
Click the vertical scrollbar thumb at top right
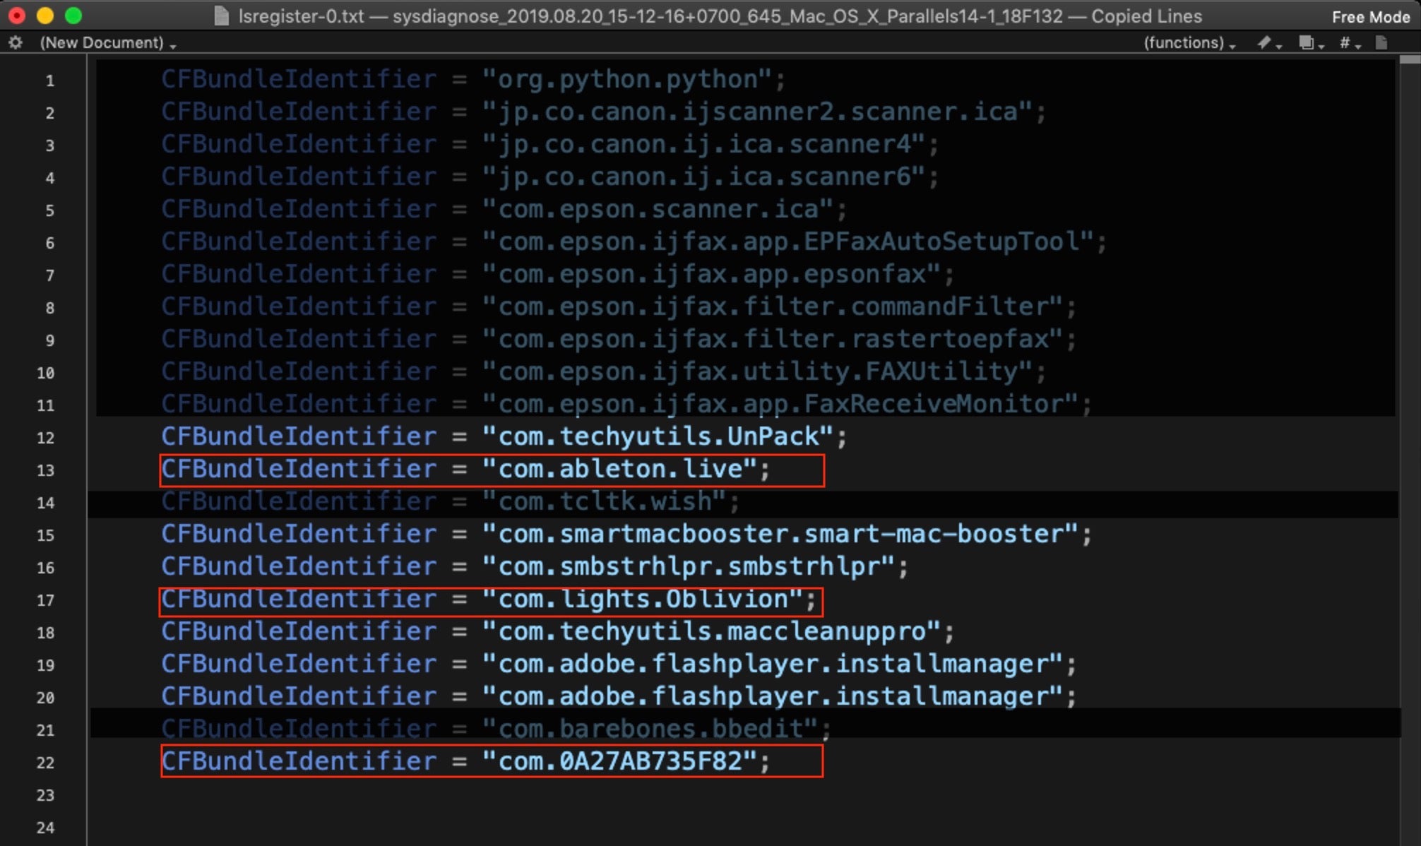(x=1409, y=61)
